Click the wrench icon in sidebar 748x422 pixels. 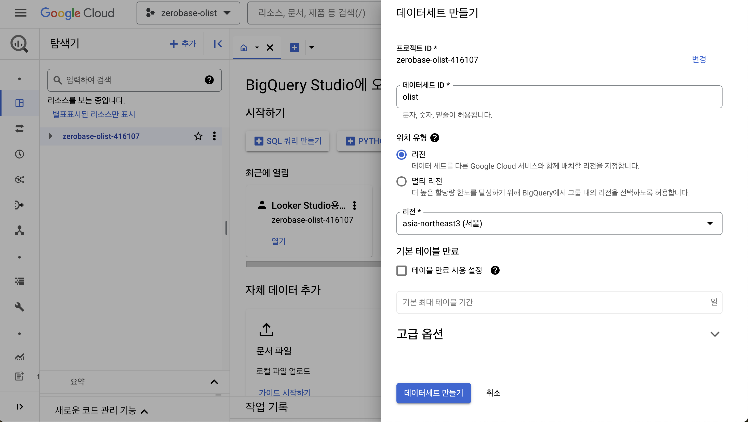19,307
